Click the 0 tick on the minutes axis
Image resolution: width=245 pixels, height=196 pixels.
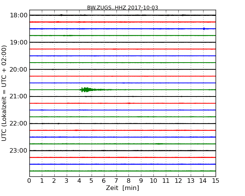(x=29, y=181)
